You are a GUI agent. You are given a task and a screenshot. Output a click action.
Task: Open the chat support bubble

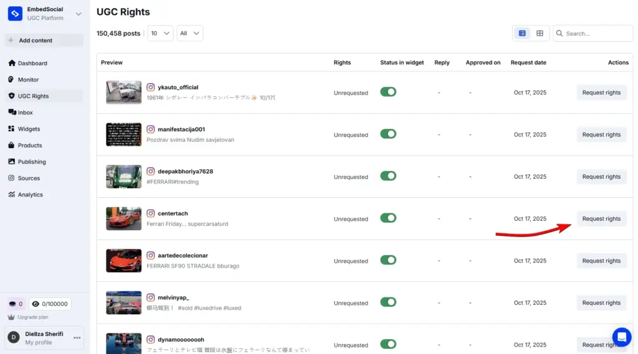point(622,337)
